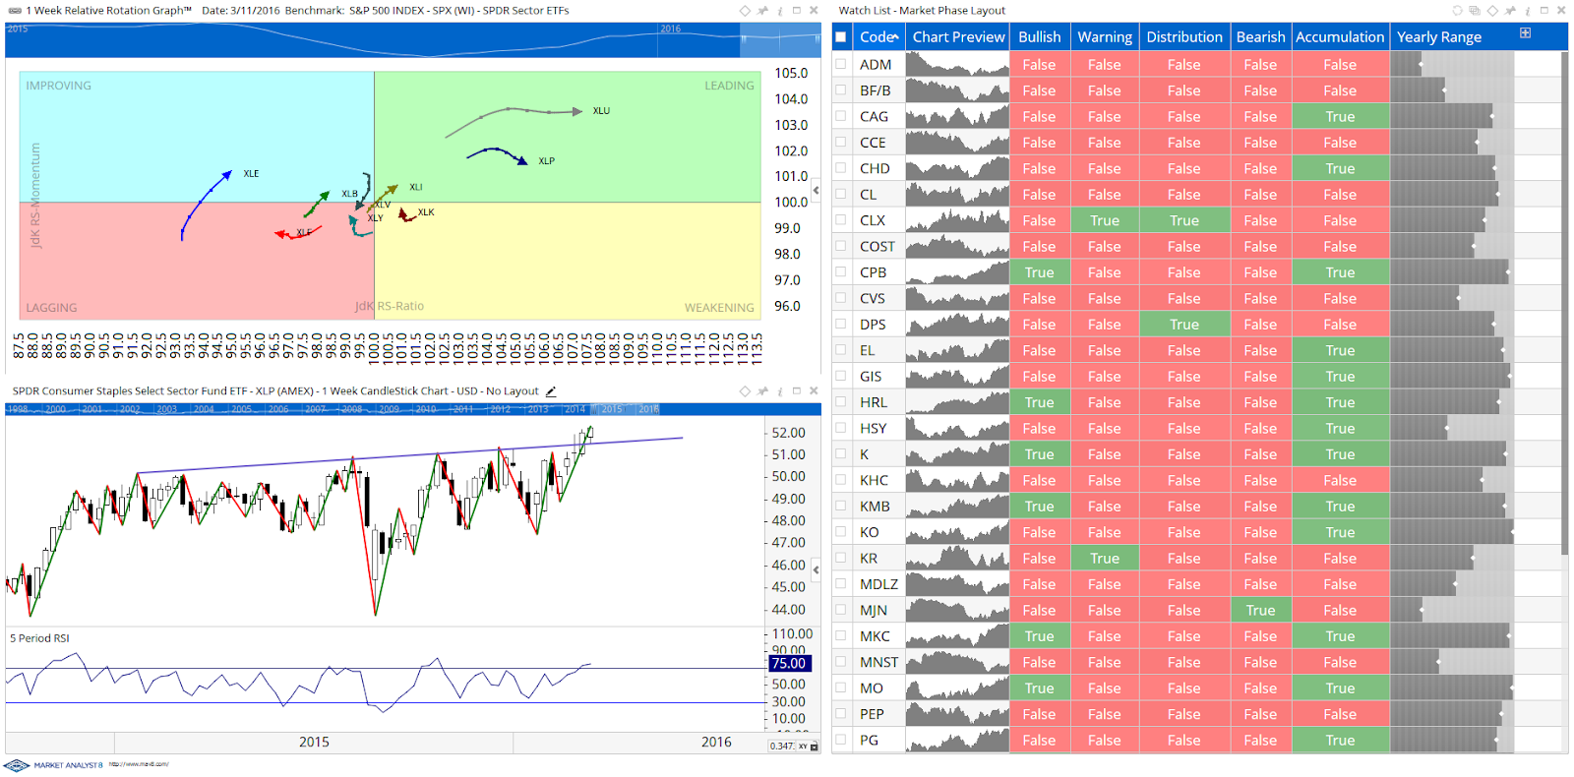Open info for Relative Rotation Graph panel
This screenshot has height=777, width=1574.
click(780, 10)
